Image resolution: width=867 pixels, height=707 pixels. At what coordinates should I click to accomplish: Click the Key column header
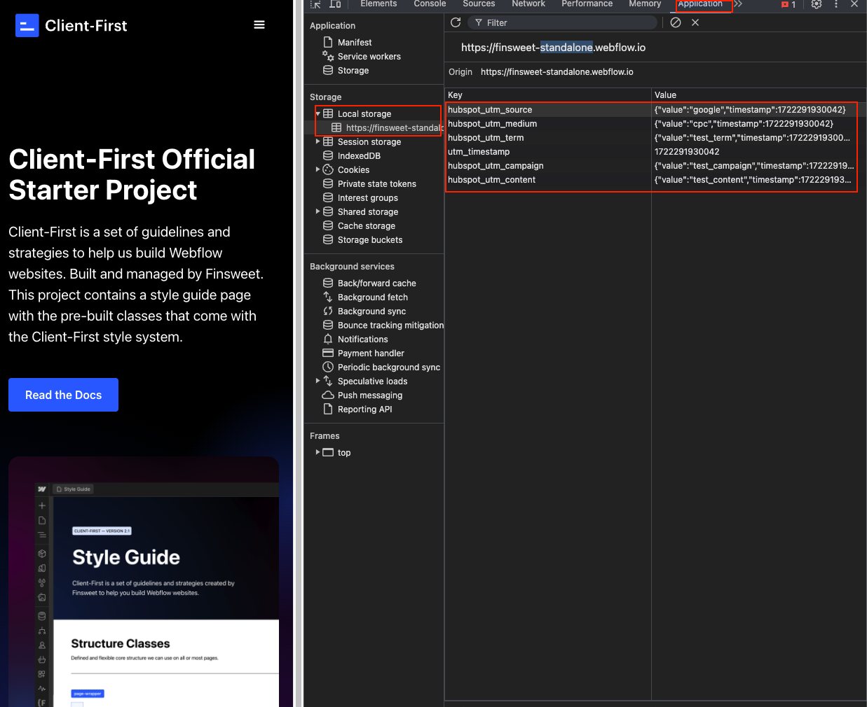click(548, 94)
